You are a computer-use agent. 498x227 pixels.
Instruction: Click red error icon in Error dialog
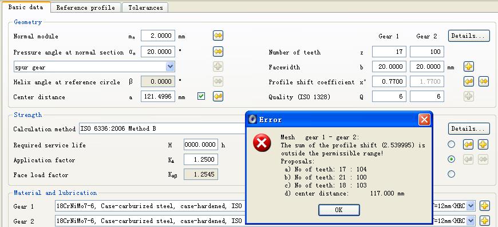click(x=262, y=143)
